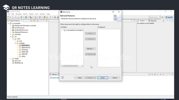Click the Add All >> button

90,49
